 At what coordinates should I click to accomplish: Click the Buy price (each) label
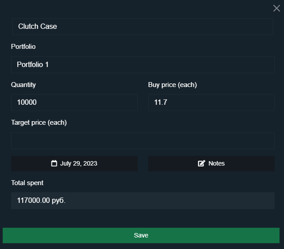tap(173, 85)
